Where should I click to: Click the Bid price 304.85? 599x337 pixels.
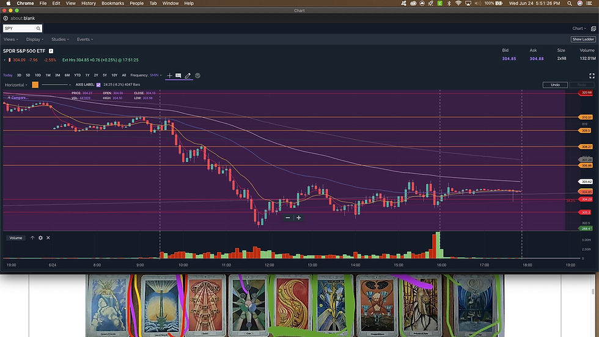pos(509,59)
